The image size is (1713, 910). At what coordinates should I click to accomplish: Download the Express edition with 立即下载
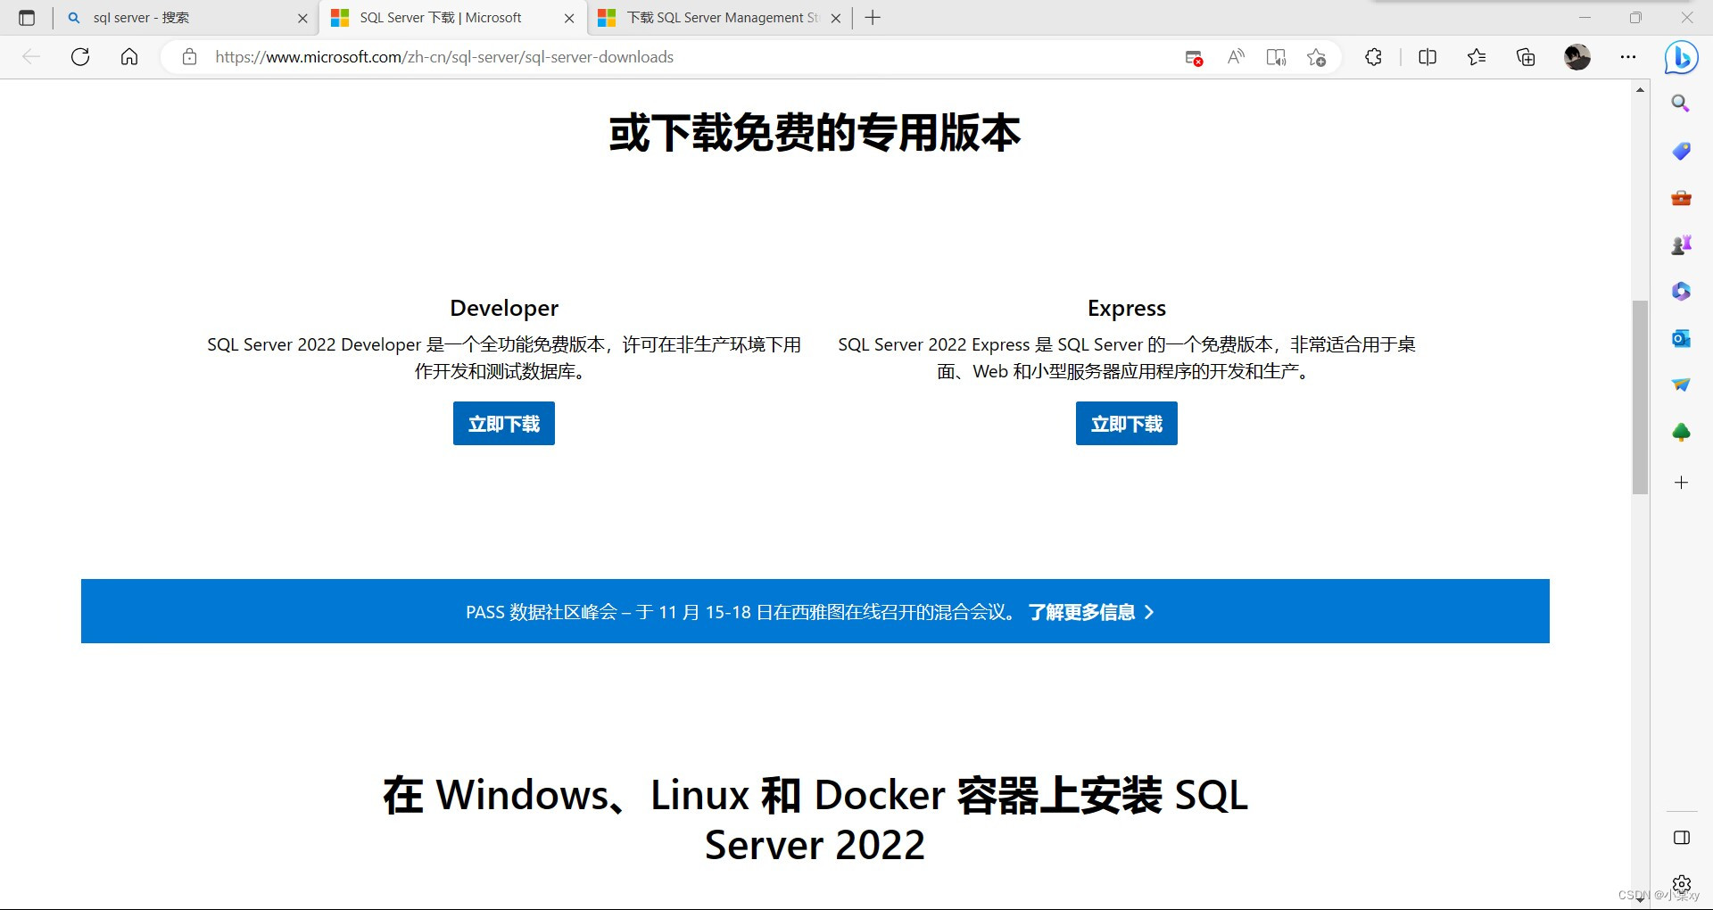point(1127,423)
